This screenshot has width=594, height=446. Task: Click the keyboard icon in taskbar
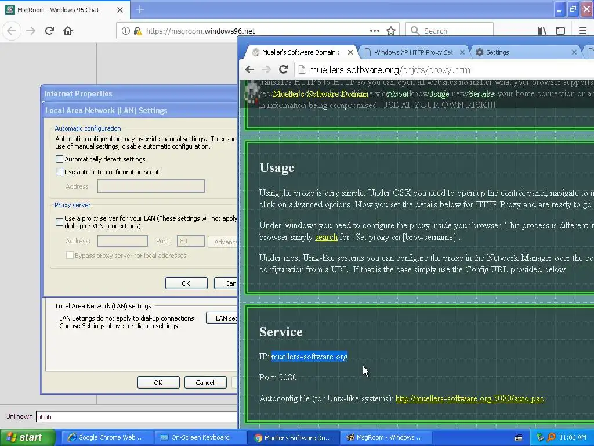click(x=519, y=438)
